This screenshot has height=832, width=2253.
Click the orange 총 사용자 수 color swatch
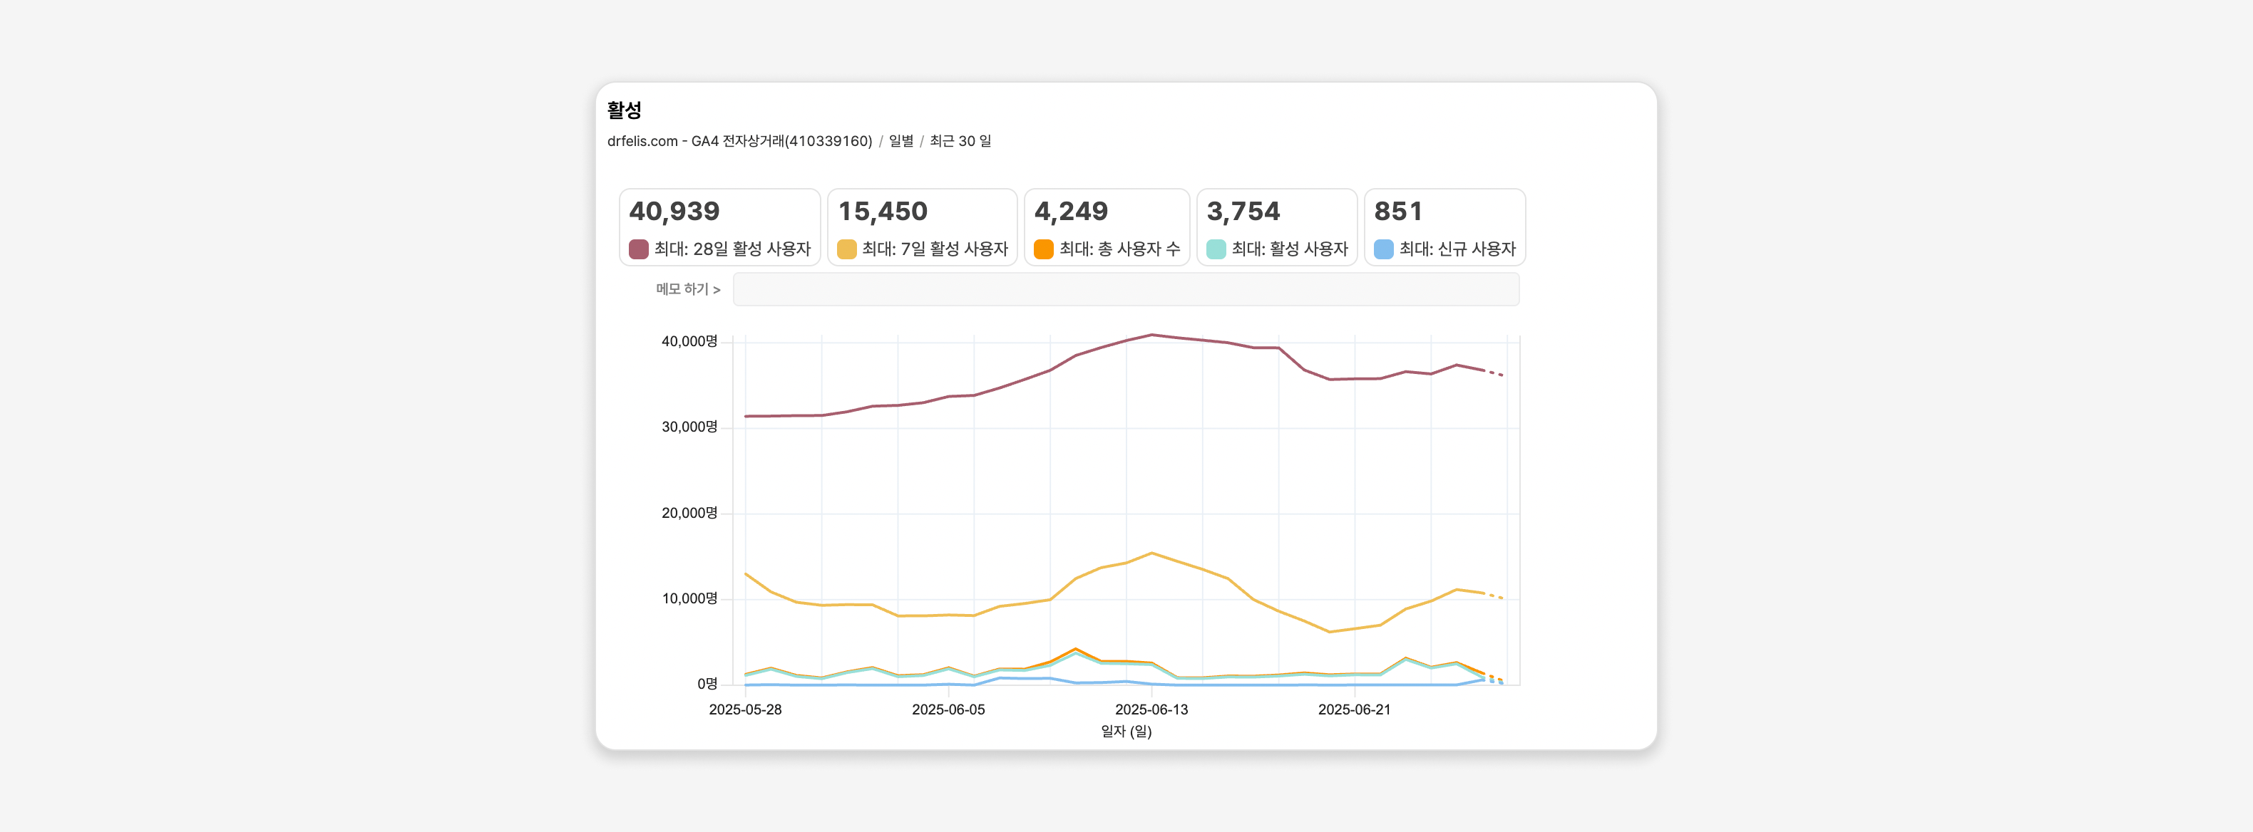tap(1042, 249)
